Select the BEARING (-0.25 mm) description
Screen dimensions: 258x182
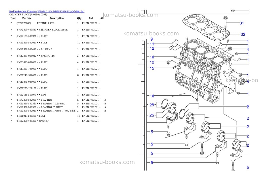[x=53, y=103]
